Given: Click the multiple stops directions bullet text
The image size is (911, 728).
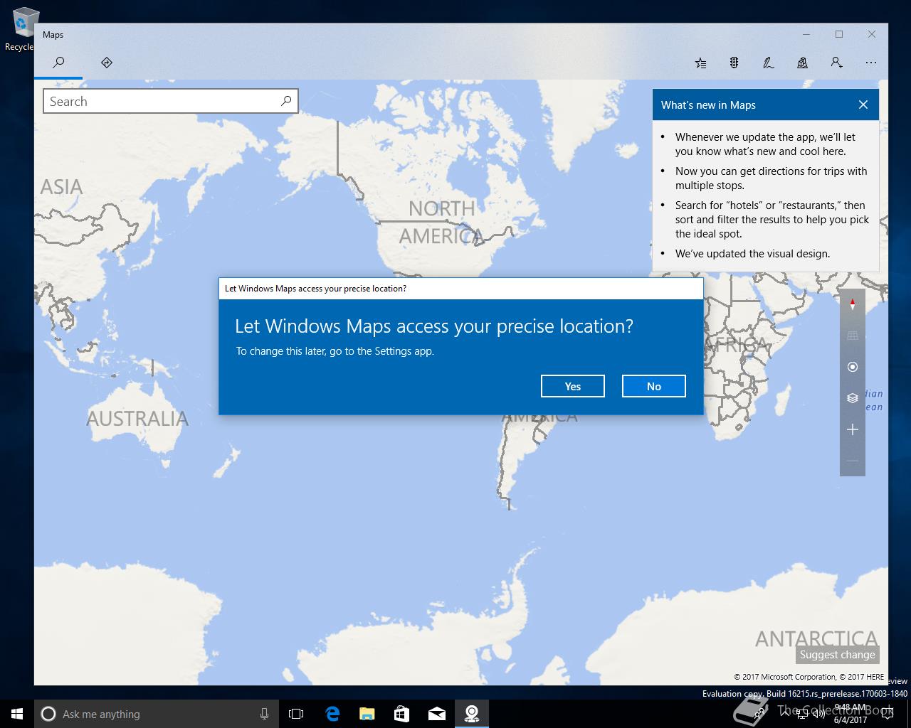Looking at the screenshot, I should (771, 178).
